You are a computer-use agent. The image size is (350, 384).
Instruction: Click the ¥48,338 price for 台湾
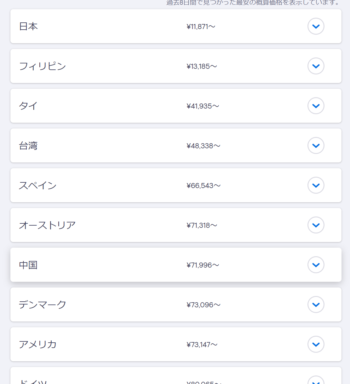click(x=203, y=146)
